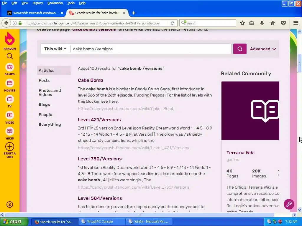
Task: Close the WinWorld tab
Action: 62,13
